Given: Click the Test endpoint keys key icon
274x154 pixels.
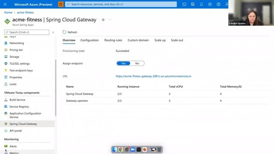Looking at the screenshot, I should pos(6,70).
